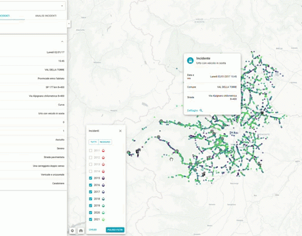Switch to Analisi Incidenti tab
302x236 pixels.
[x=46, y=16]
